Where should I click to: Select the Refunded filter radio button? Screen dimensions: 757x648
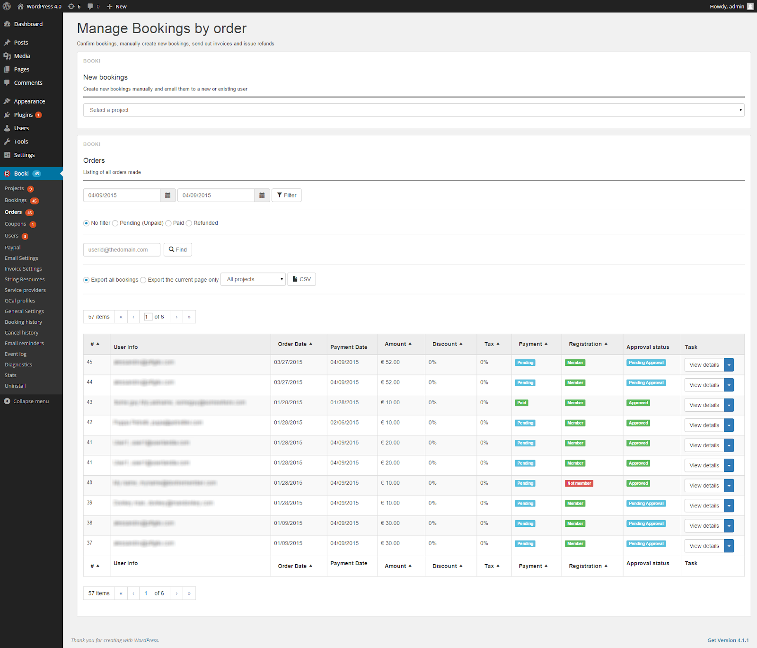pos(189,223)
